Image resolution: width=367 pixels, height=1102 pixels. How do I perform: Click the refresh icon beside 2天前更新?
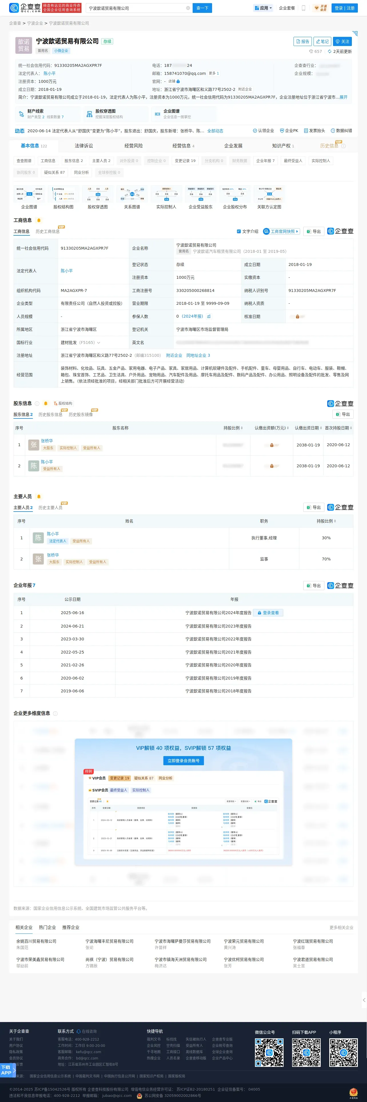point(330,51)
